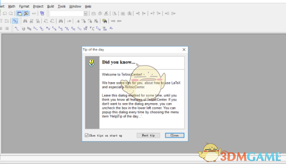
Task: Click the Cancel build icon
Action: 106,14
